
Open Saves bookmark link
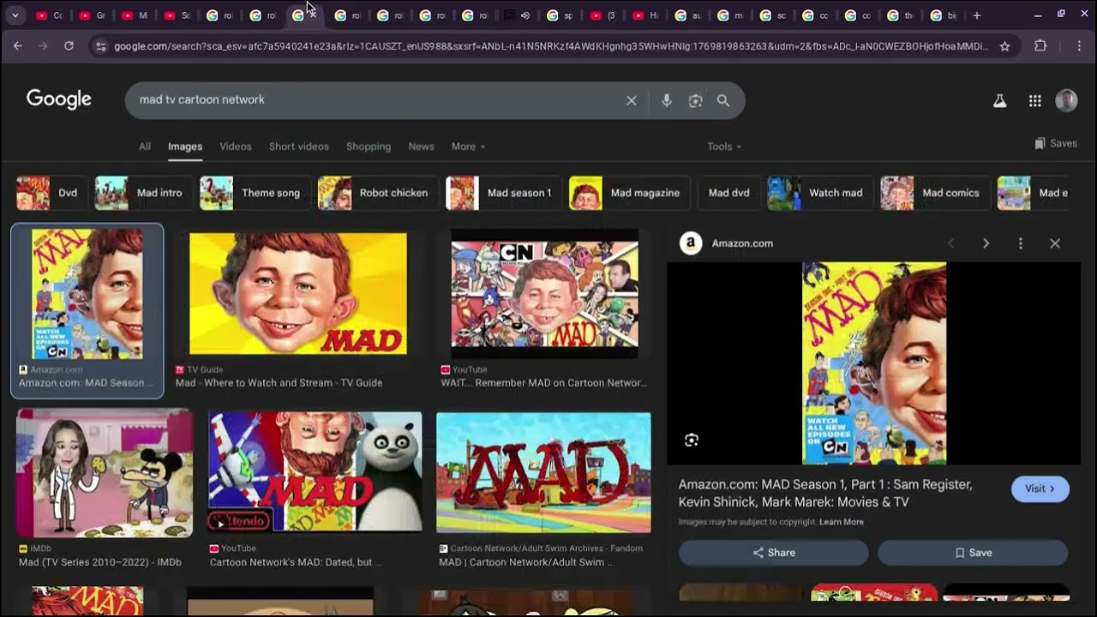(x=1056, y=143)
